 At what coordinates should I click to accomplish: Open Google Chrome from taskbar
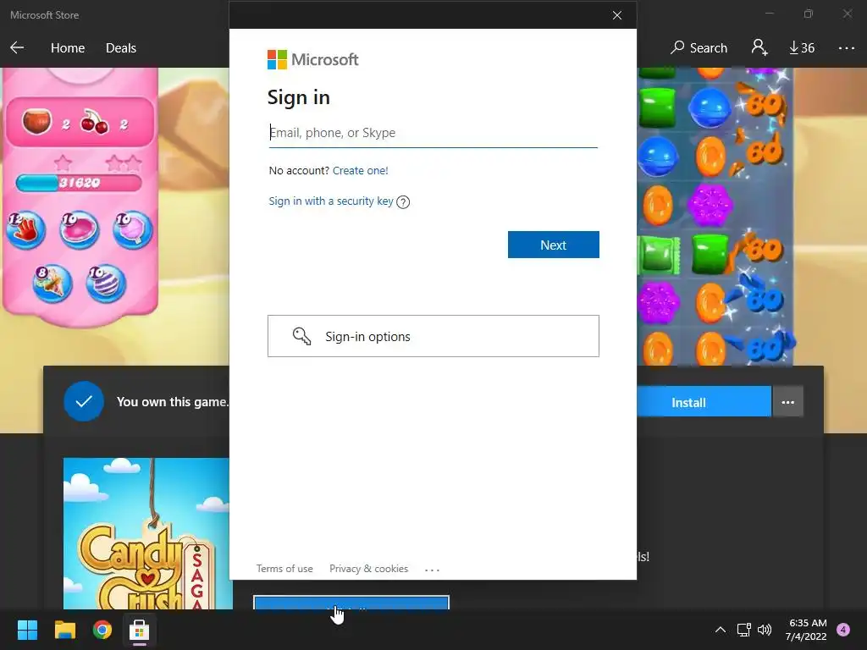(102, 630)
